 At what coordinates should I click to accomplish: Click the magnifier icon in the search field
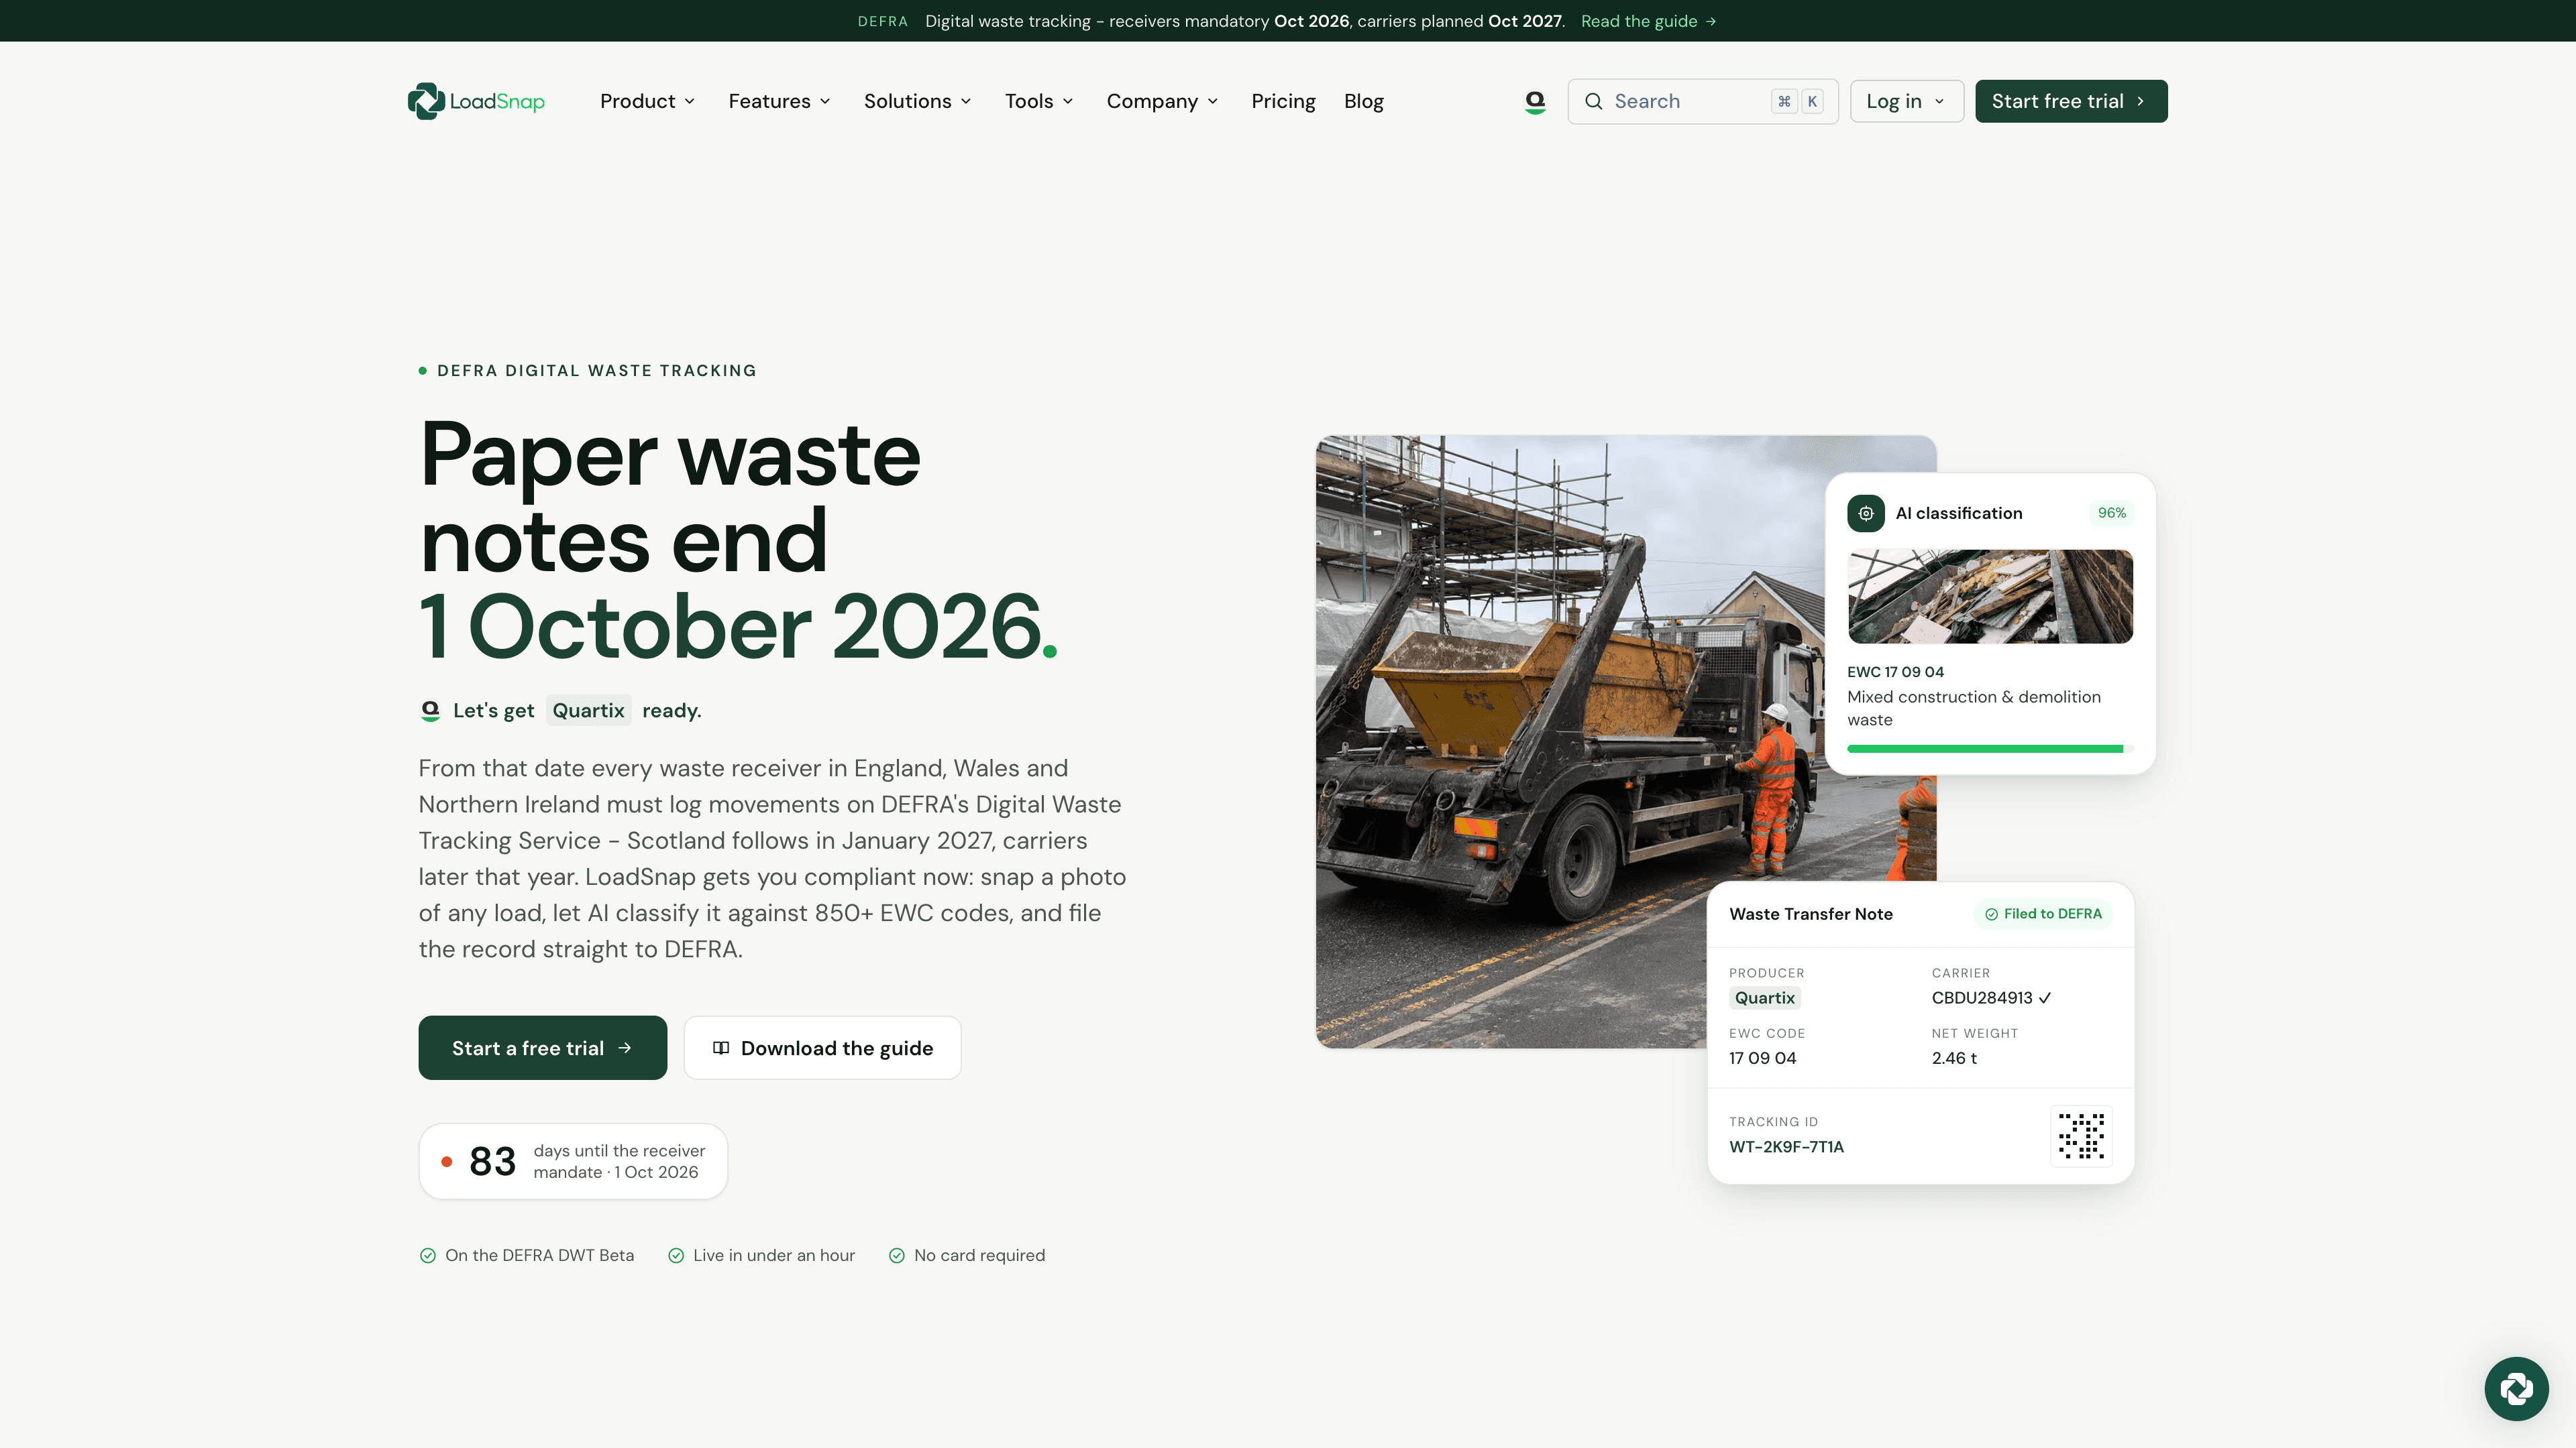(1594, 101)
